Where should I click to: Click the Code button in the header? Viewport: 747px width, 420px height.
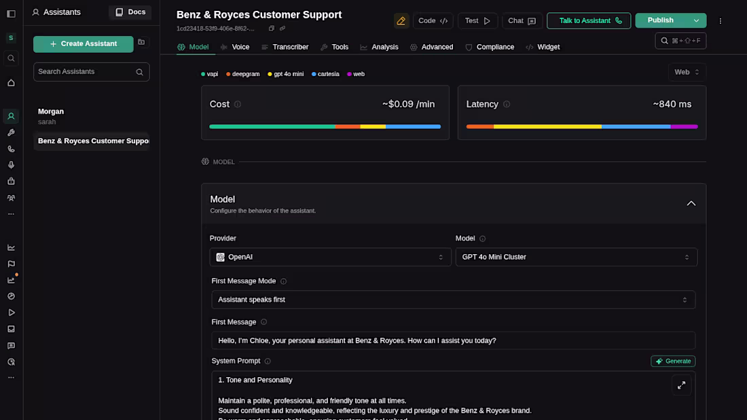click(x=433, y=21)
